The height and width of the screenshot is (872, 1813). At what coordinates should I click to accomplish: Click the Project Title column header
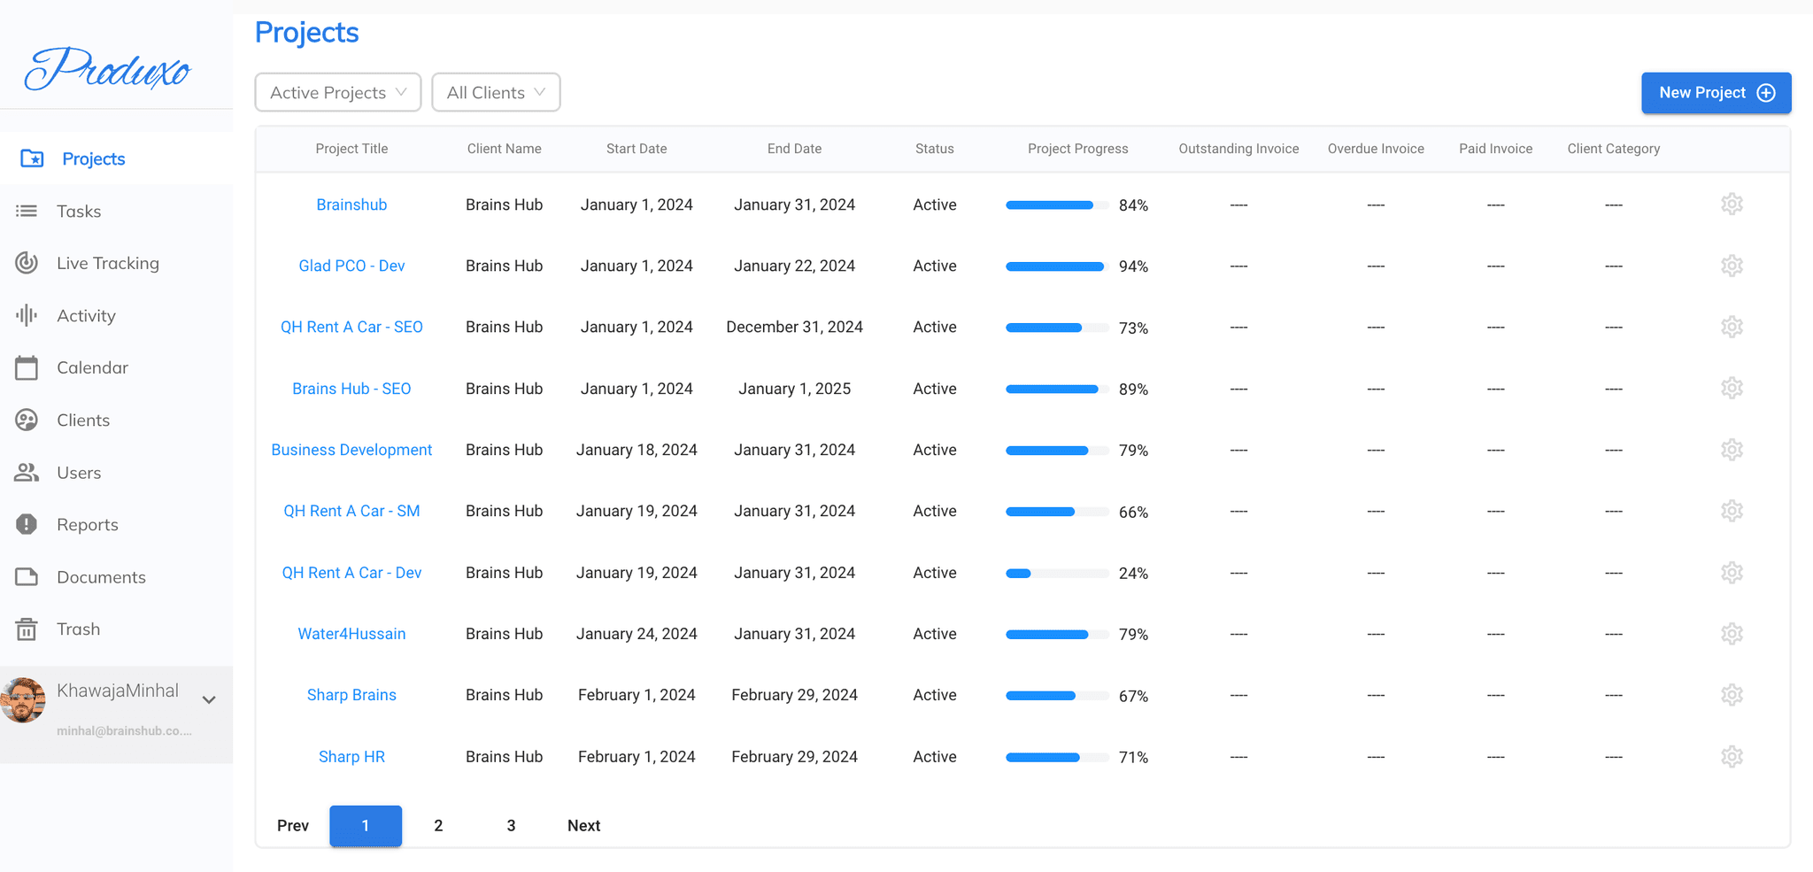(351, 149)
